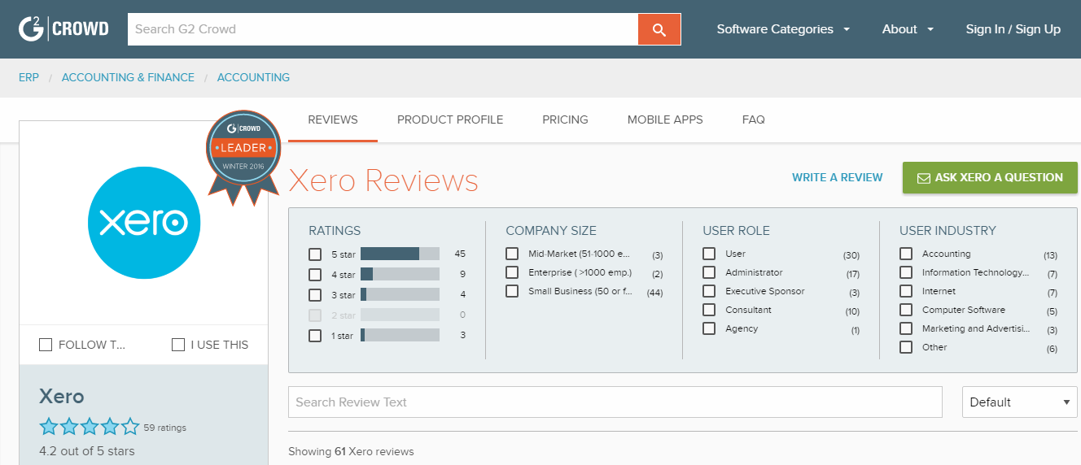The height and width of the screenshot is (465, 1081).
Task: Check the Agency role filter
Action: click(709, 328)
